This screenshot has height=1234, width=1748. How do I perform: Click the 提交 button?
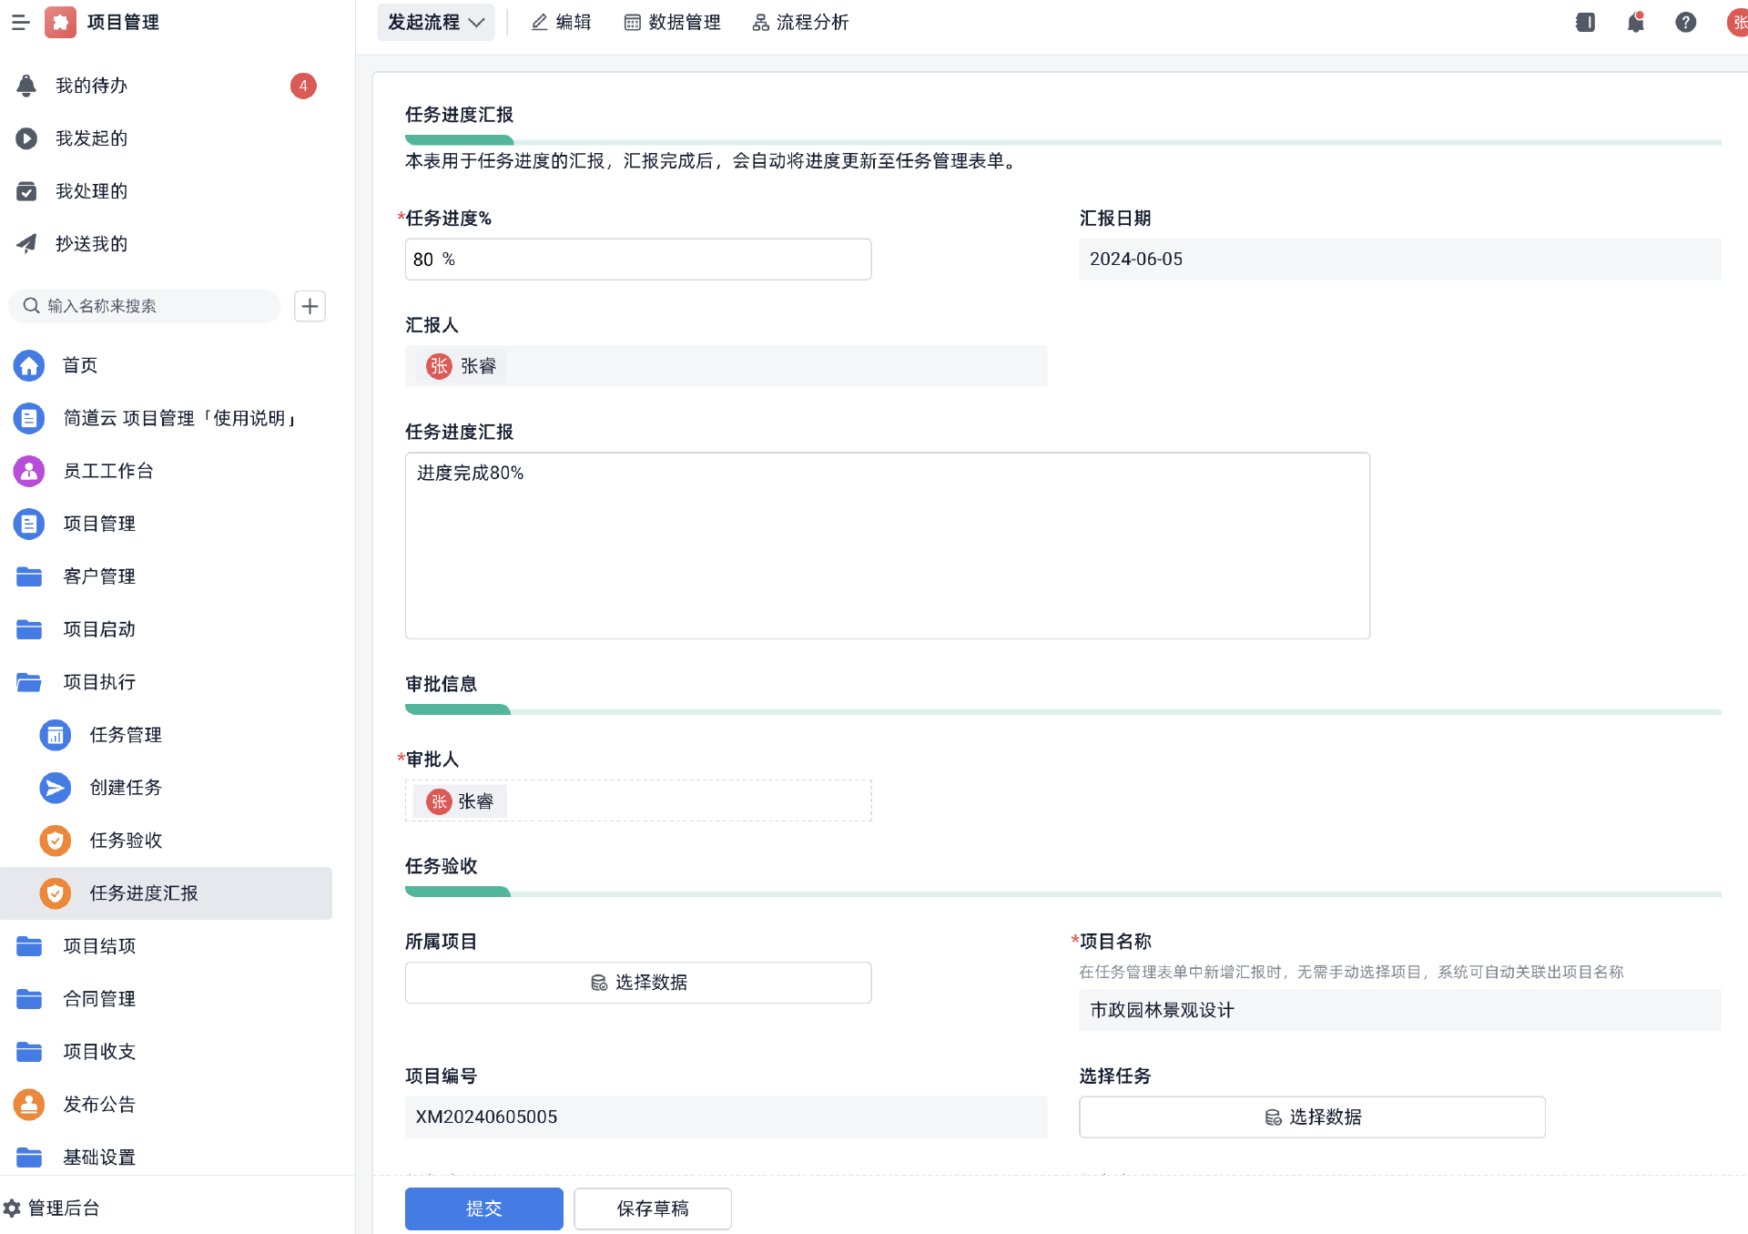(x=483, y=1209)
